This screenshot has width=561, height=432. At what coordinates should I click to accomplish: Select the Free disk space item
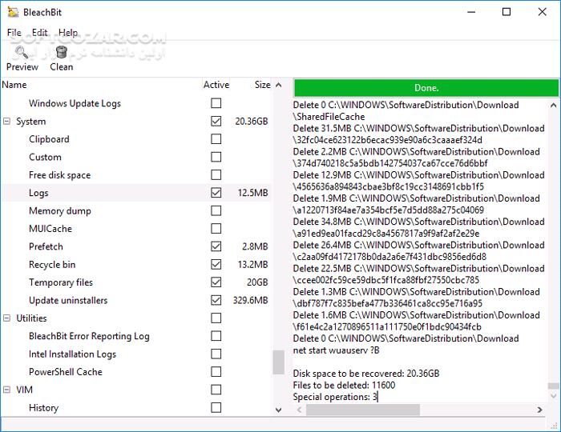click(x=60, y=175)
